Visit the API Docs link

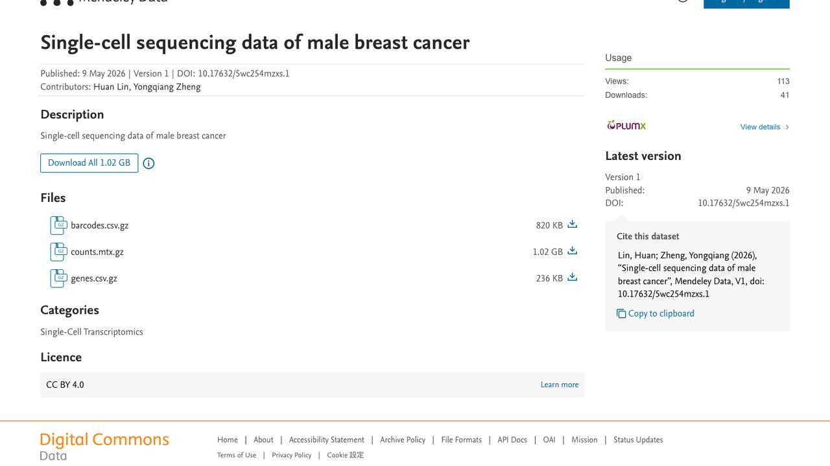[x=512, y=440]
